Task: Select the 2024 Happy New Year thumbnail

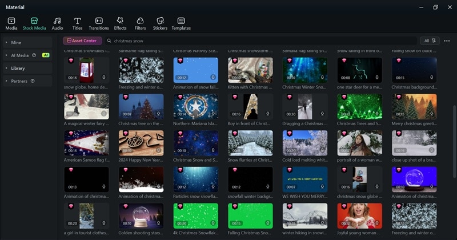Action: click(141, 143)
